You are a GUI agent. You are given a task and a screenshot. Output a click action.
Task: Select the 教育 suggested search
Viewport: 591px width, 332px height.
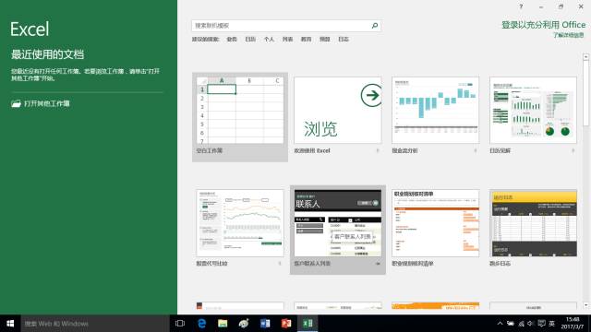pyautogui.click(x=306, y=39)
